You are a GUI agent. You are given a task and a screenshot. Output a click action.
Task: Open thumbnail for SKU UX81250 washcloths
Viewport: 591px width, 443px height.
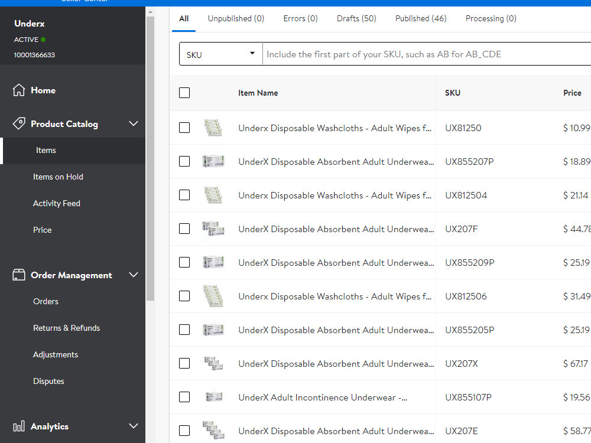pyautogui.click(x=213, y=128)
